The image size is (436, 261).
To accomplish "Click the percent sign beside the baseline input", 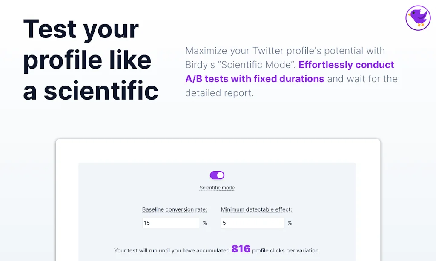I will pyautogui.click(x=205, y=223).
